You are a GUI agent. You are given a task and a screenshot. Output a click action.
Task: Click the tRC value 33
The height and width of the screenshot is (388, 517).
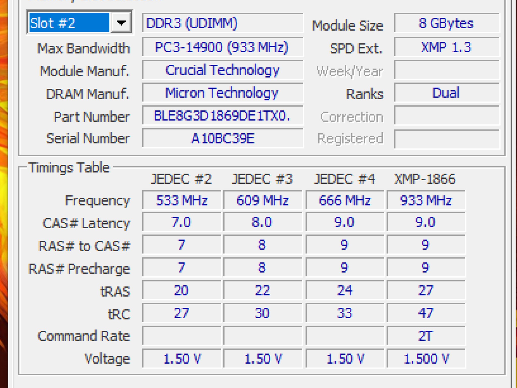345,313
